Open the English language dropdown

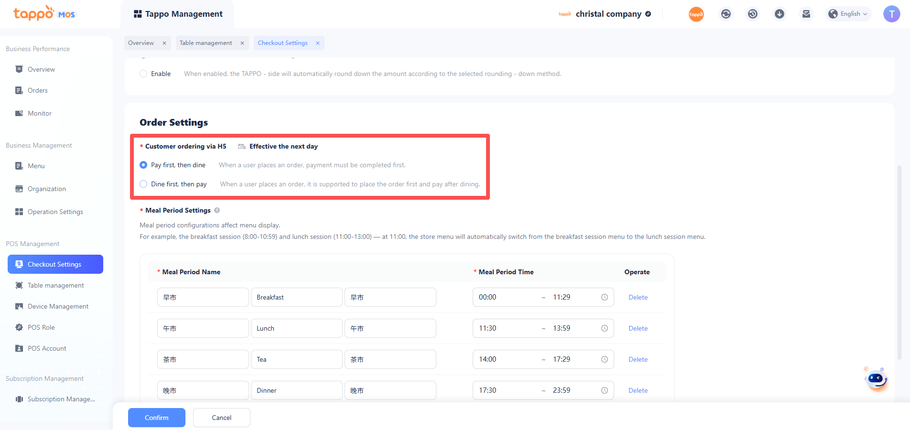point(849,14)
